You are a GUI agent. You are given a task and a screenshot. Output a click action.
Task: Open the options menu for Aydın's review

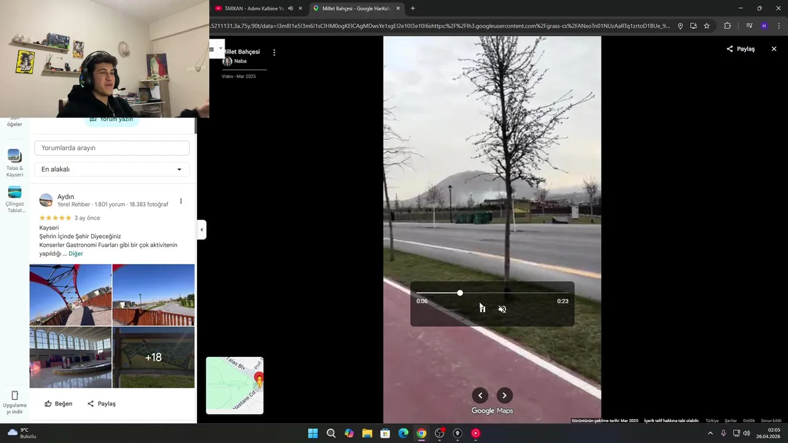pyautogui.click(x=180, y=201)
